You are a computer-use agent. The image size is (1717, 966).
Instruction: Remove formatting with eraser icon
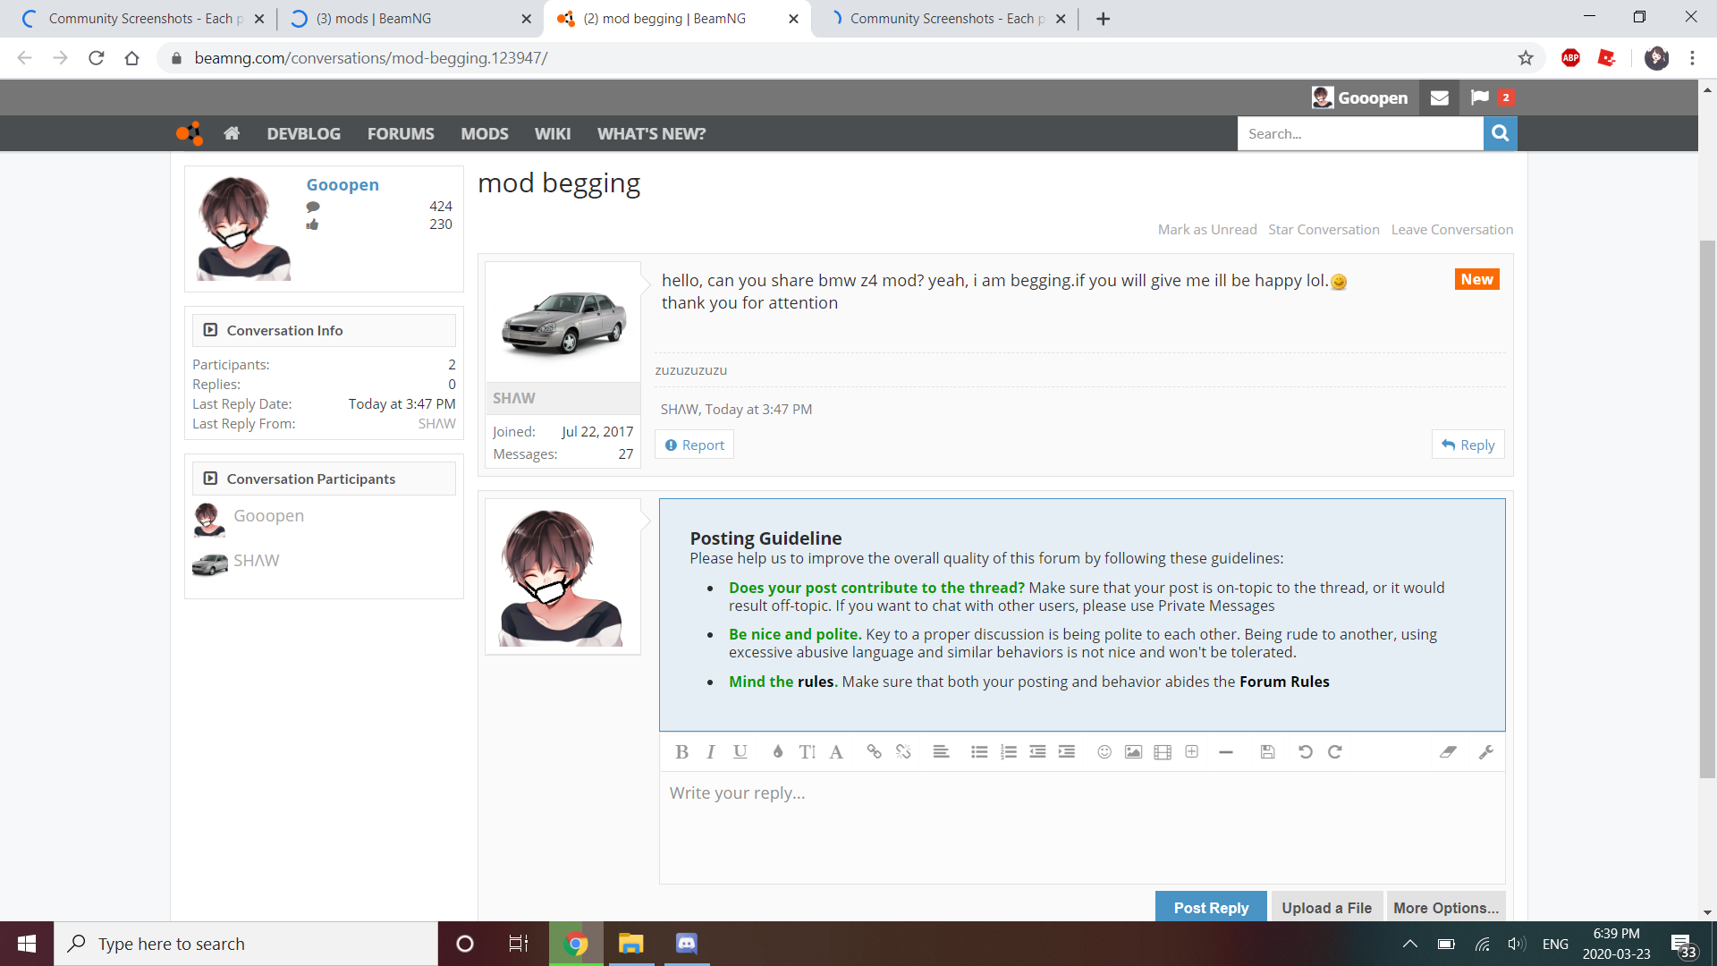click(x=1448, y=752)
